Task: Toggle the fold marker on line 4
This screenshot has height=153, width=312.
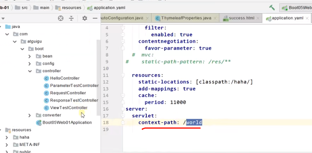Action: click(x=123, y=28)
